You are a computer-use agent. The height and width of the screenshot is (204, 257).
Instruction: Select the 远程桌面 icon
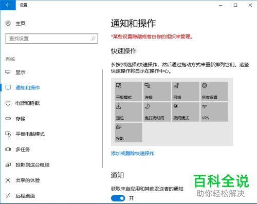point(8,196)
